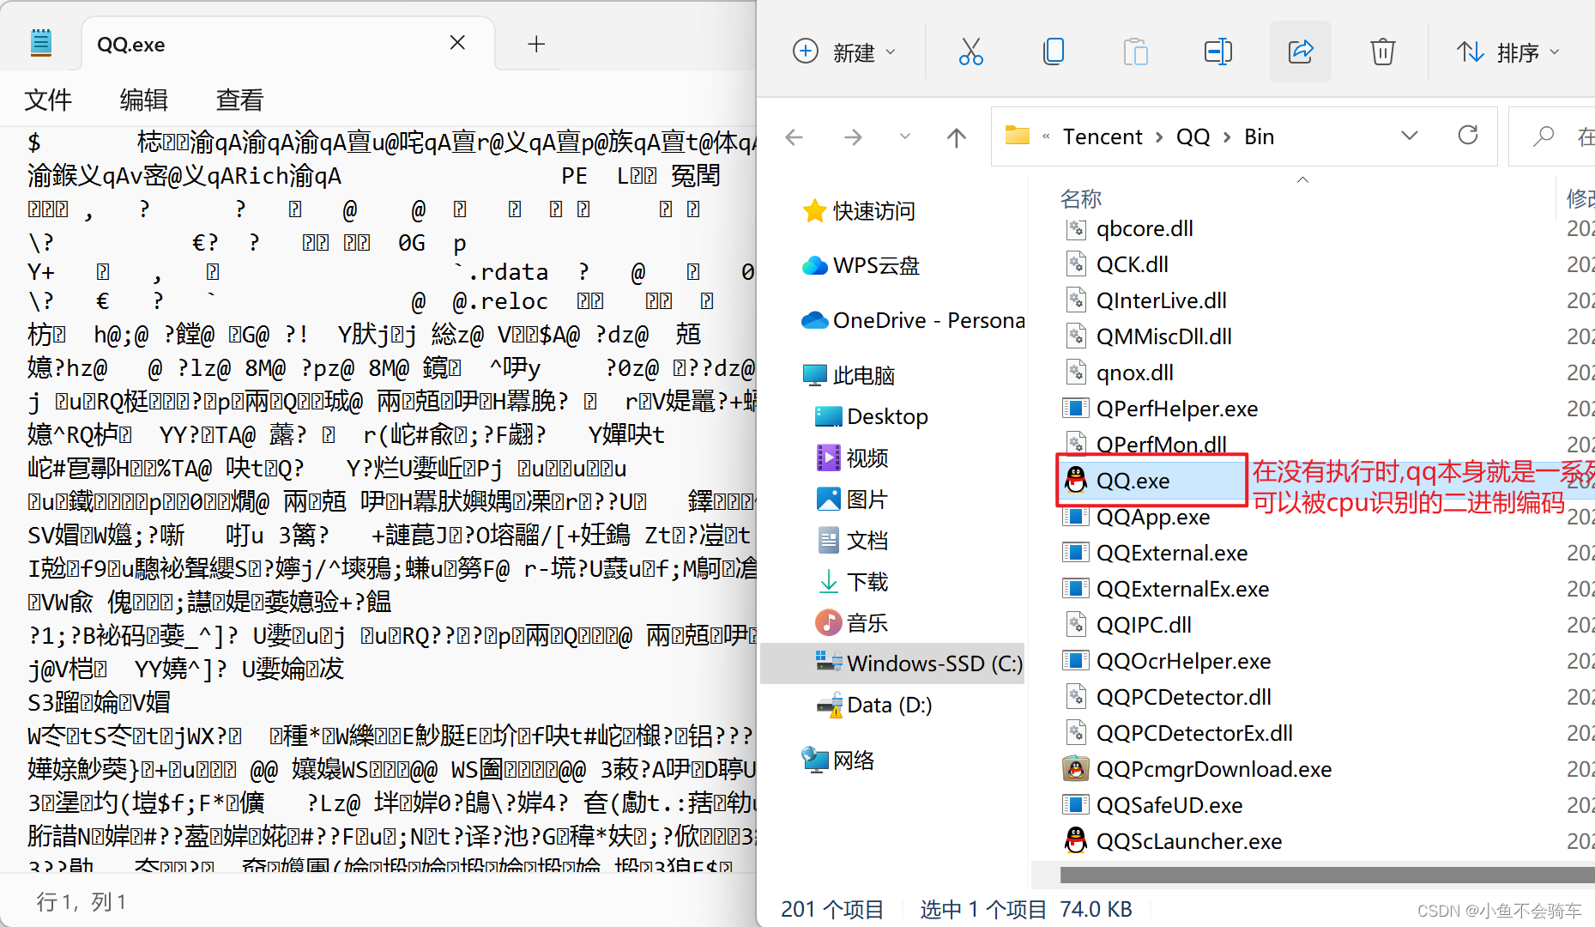Image resolution: width=1595 pixels, height=927 pixels.
Task: Open the 文件 menu in Notepad
Action: pos(48,100)
